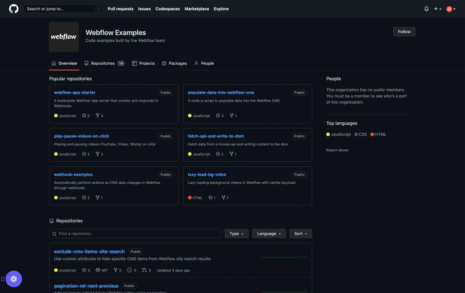Click the open issues icon on exclude-cms-items-site-search

point(129,270)
